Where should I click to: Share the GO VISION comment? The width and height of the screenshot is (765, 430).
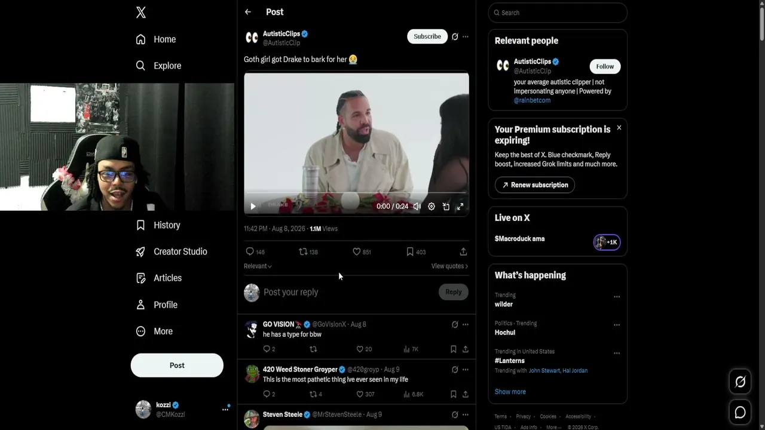[466, 349]
